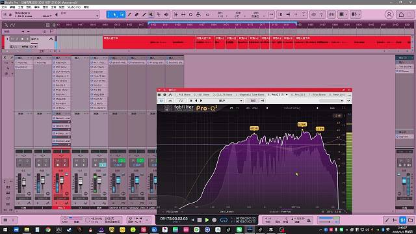Toggle FabFilter full screen icon
Image resolution: width=416 pixels, height=234 pixels.
pyautogui.click(x=343, y=108)
